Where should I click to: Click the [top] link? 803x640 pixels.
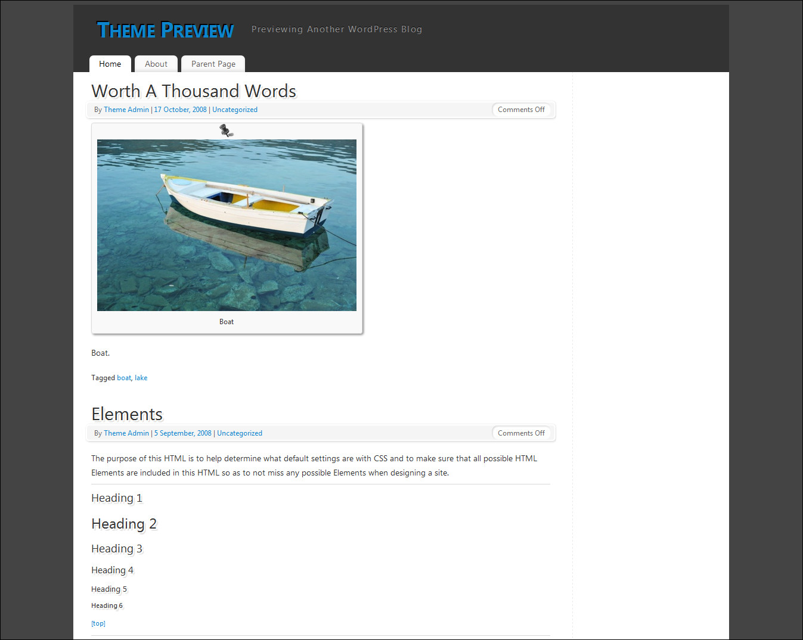tap(98, 623)
